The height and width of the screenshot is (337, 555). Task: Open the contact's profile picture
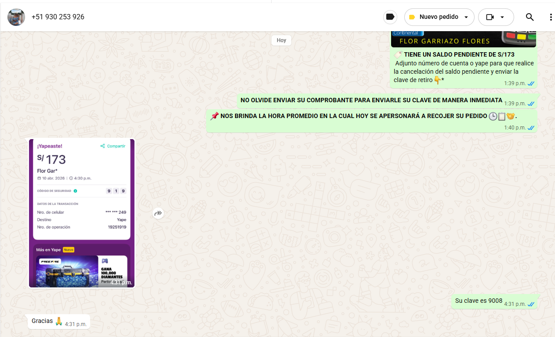(x=16, y=17)
